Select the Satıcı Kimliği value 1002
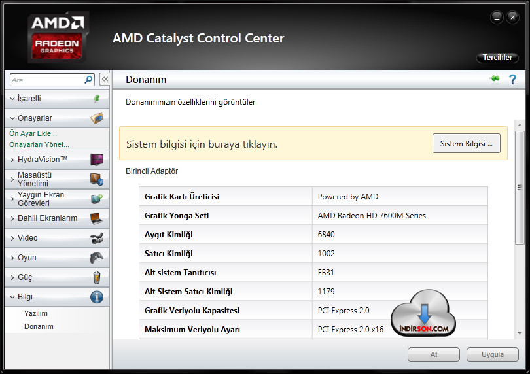The width and height of the screenshot is (530, 374). (327, 254)
